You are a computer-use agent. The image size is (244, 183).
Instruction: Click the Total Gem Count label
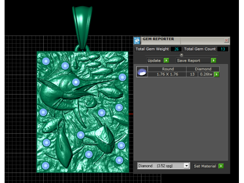(x=200, y=49)
